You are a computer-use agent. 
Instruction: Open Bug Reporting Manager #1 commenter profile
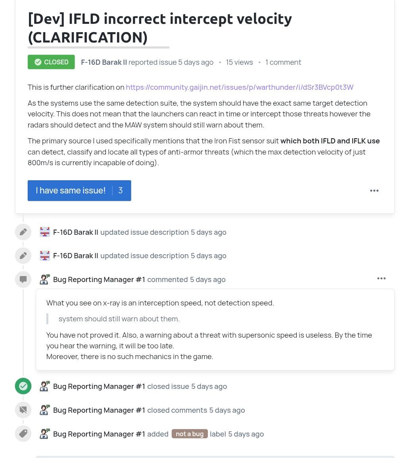[99, 279]
